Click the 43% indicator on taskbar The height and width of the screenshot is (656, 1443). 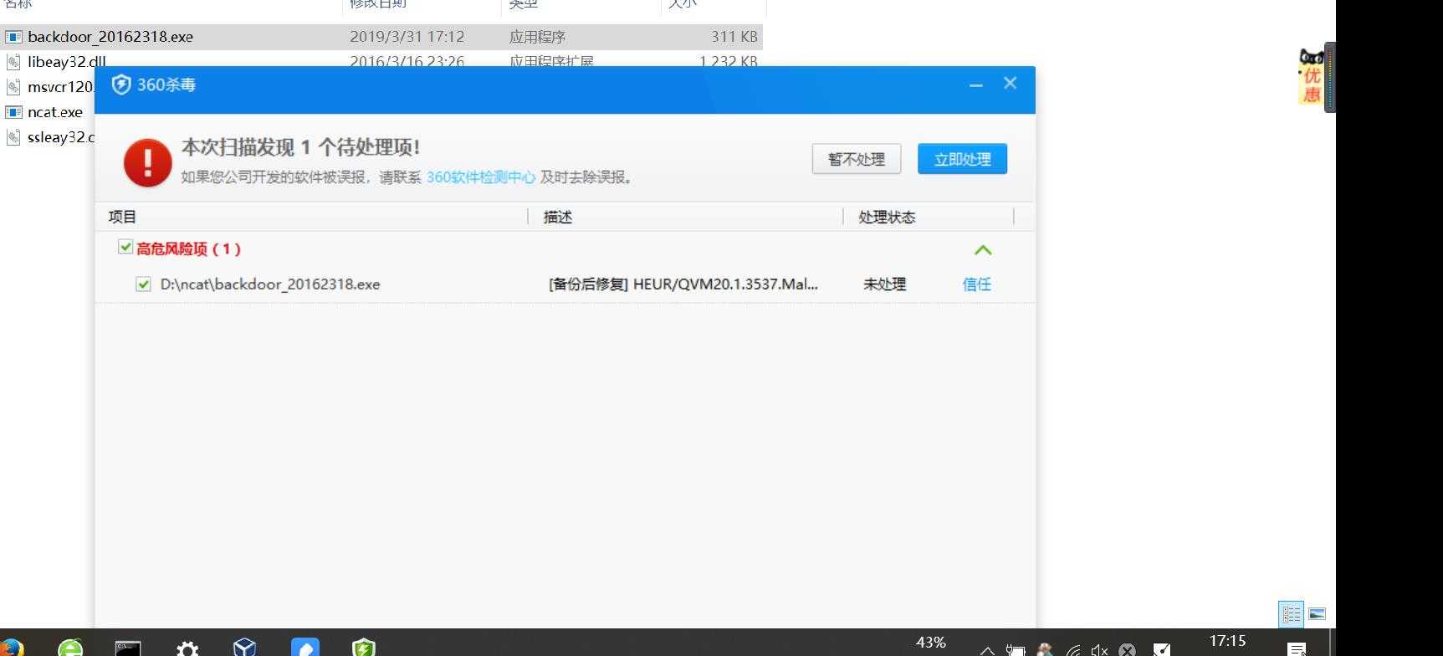(931, 643)
